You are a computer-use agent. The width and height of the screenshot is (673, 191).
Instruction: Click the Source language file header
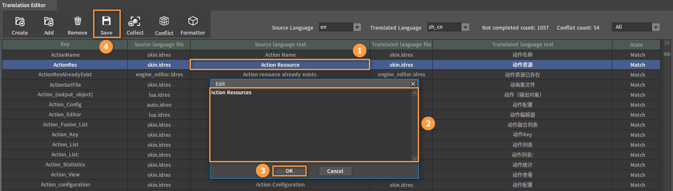pos(159,45)
